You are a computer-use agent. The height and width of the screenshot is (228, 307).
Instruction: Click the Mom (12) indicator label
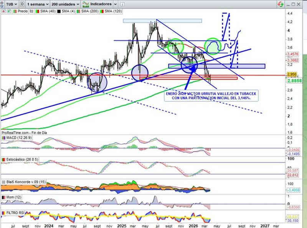pyautogui.click(x=13, y=197)
